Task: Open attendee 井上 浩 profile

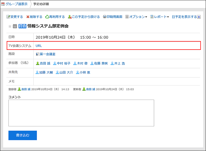Action: [119, 63]
